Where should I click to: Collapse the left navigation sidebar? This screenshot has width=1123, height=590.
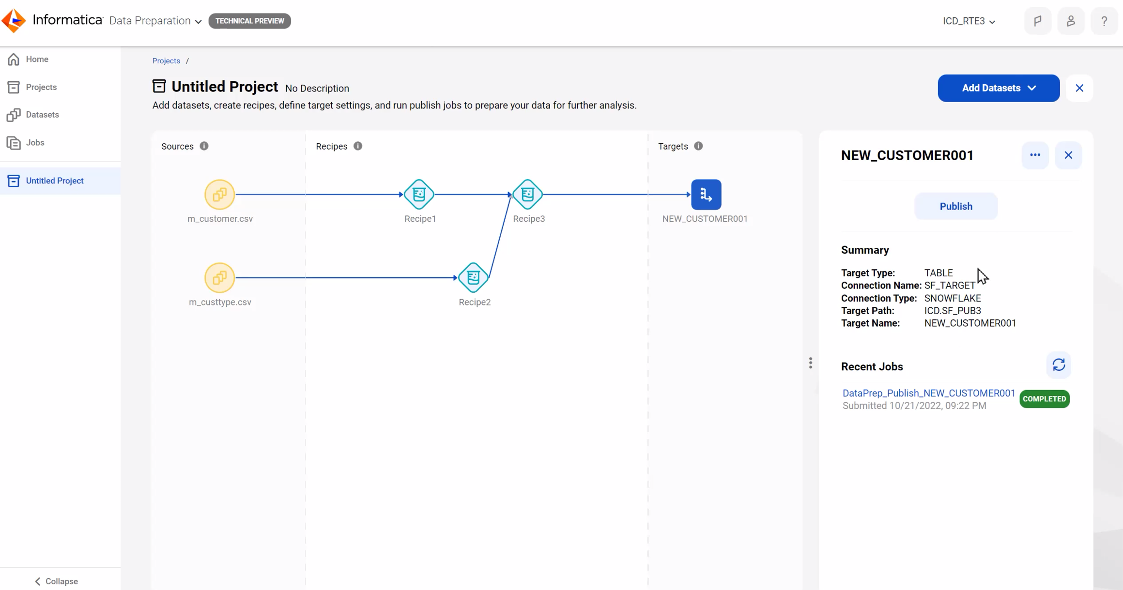(56, 581)
